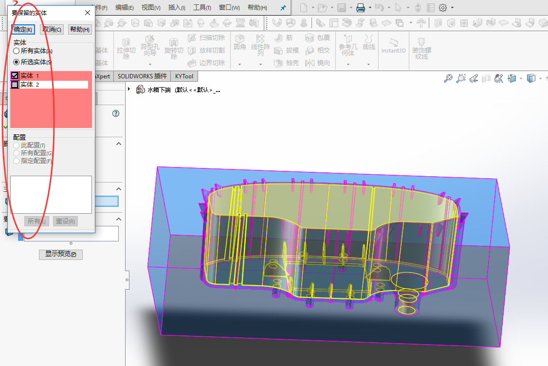
Task: Open the 视图(V) menu
Action: tap(151, 7)
